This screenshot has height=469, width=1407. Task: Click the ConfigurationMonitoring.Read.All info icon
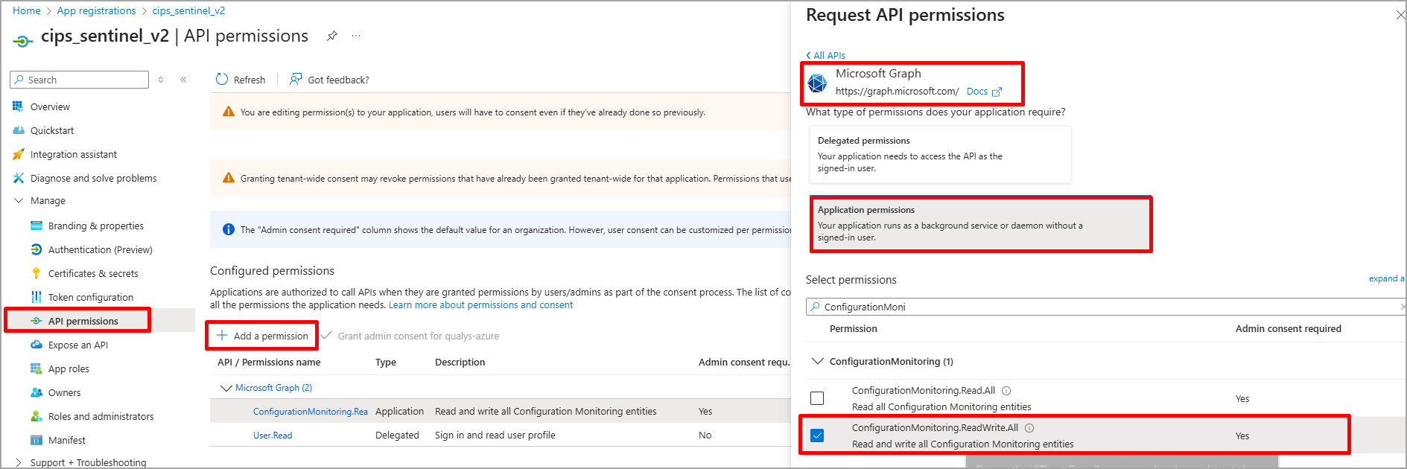1006,391
